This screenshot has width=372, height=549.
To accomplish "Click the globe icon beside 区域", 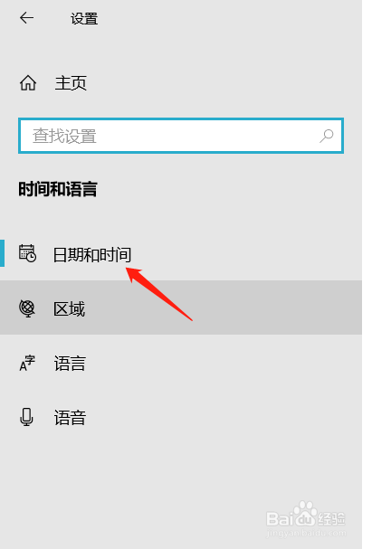I will tap(27, 308).
